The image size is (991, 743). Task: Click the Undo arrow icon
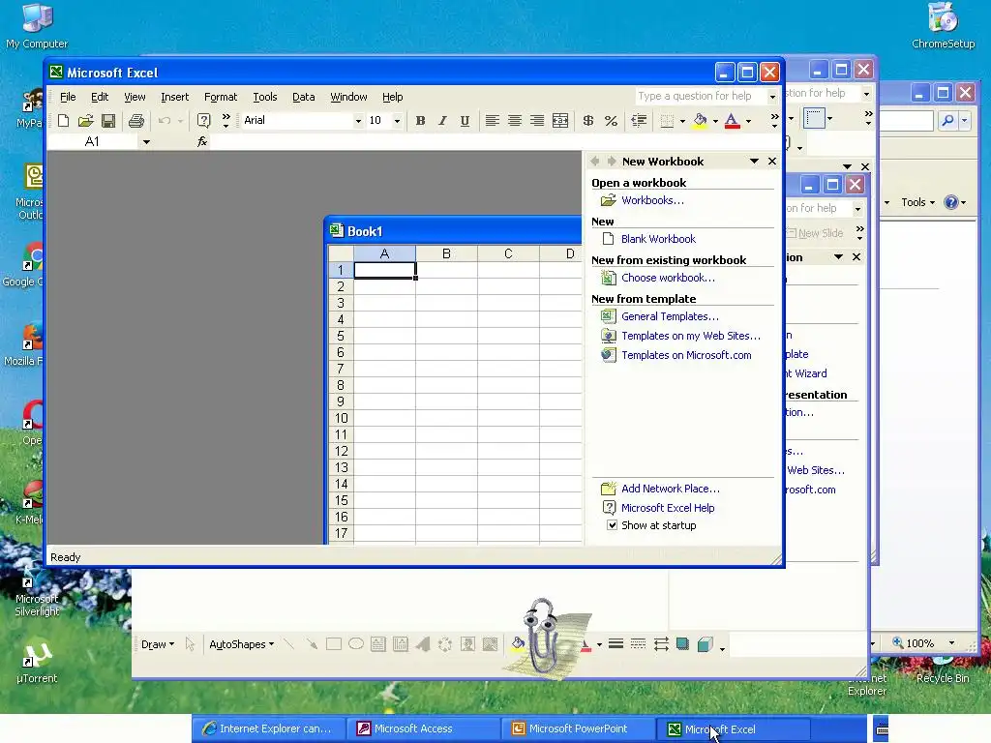click(165, 121)
